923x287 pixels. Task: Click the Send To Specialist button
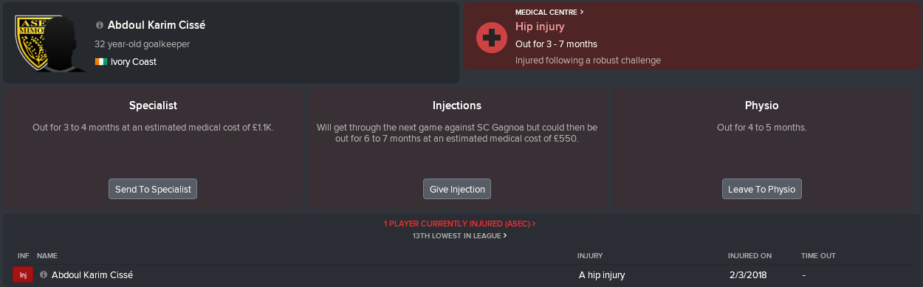153,189
